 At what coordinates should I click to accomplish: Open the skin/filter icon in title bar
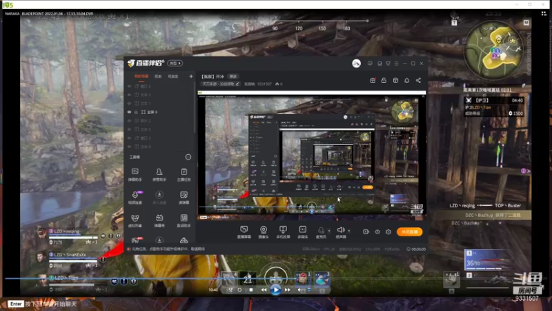pos(388,64)
